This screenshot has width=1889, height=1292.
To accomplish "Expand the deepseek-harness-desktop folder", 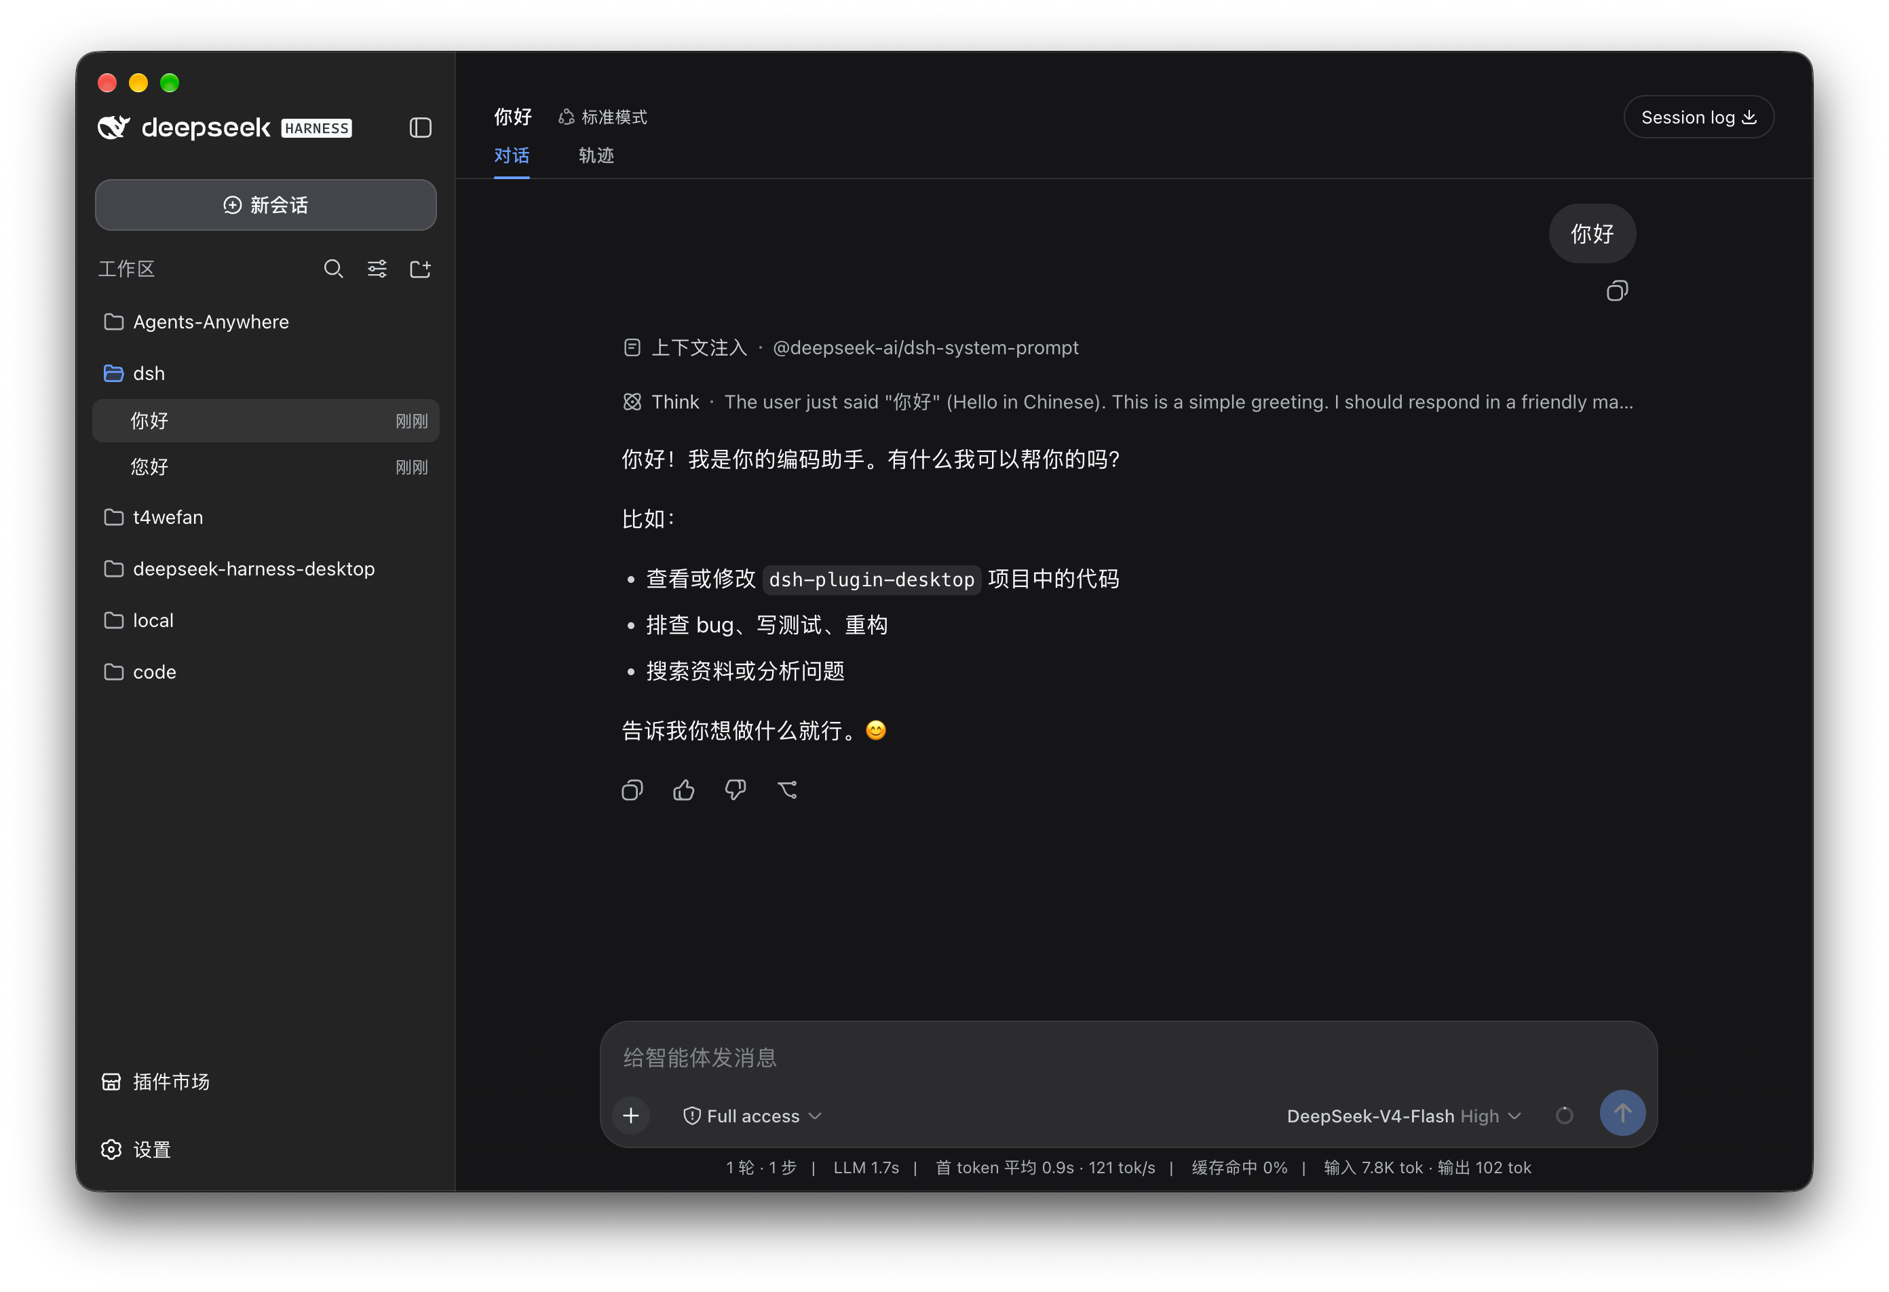I will (x=266, y=569).
